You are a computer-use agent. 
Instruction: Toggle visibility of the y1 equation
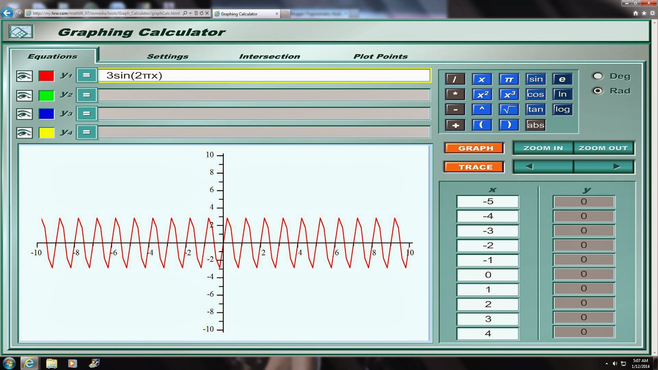24,76
